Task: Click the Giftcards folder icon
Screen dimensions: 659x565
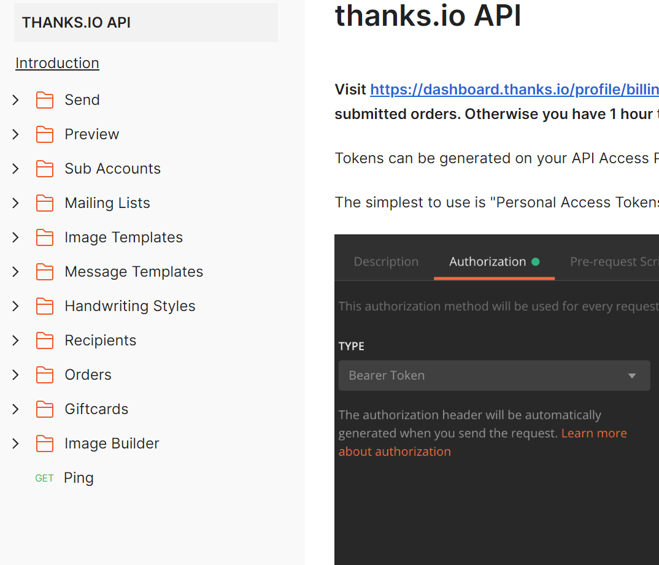Action: pyautogui.click(x=45, y=409)
